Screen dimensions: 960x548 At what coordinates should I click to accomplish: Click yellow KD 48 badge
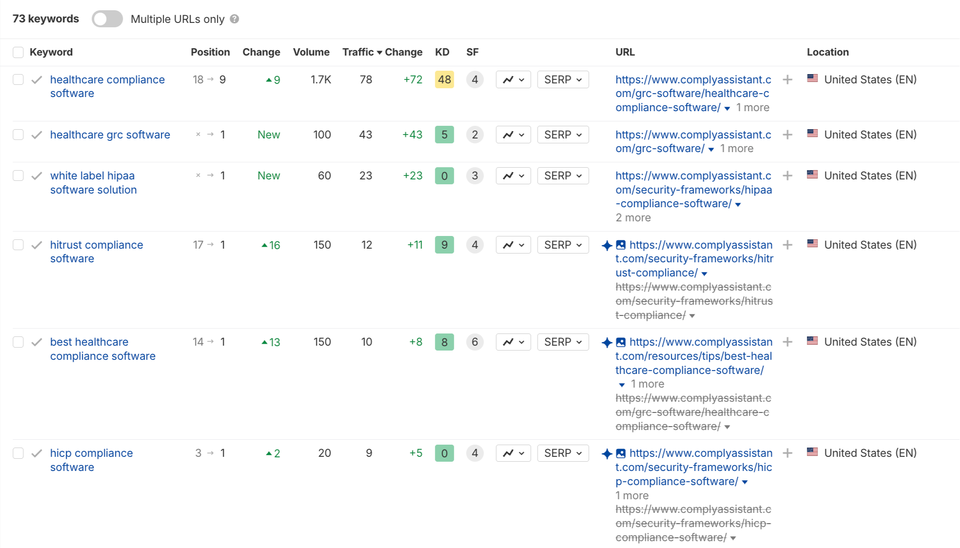[x=444, y=79]
